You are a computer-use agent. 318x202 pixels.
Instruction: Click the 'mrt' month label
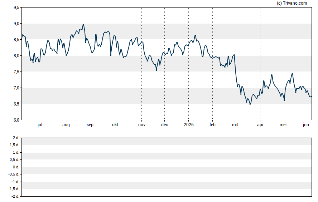coord(235,125)
